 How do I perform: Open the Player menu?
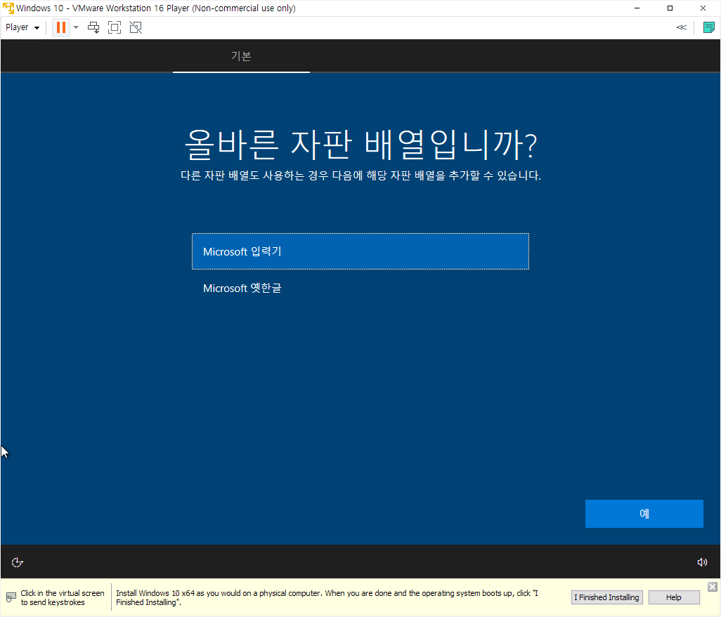coord(22,27)
